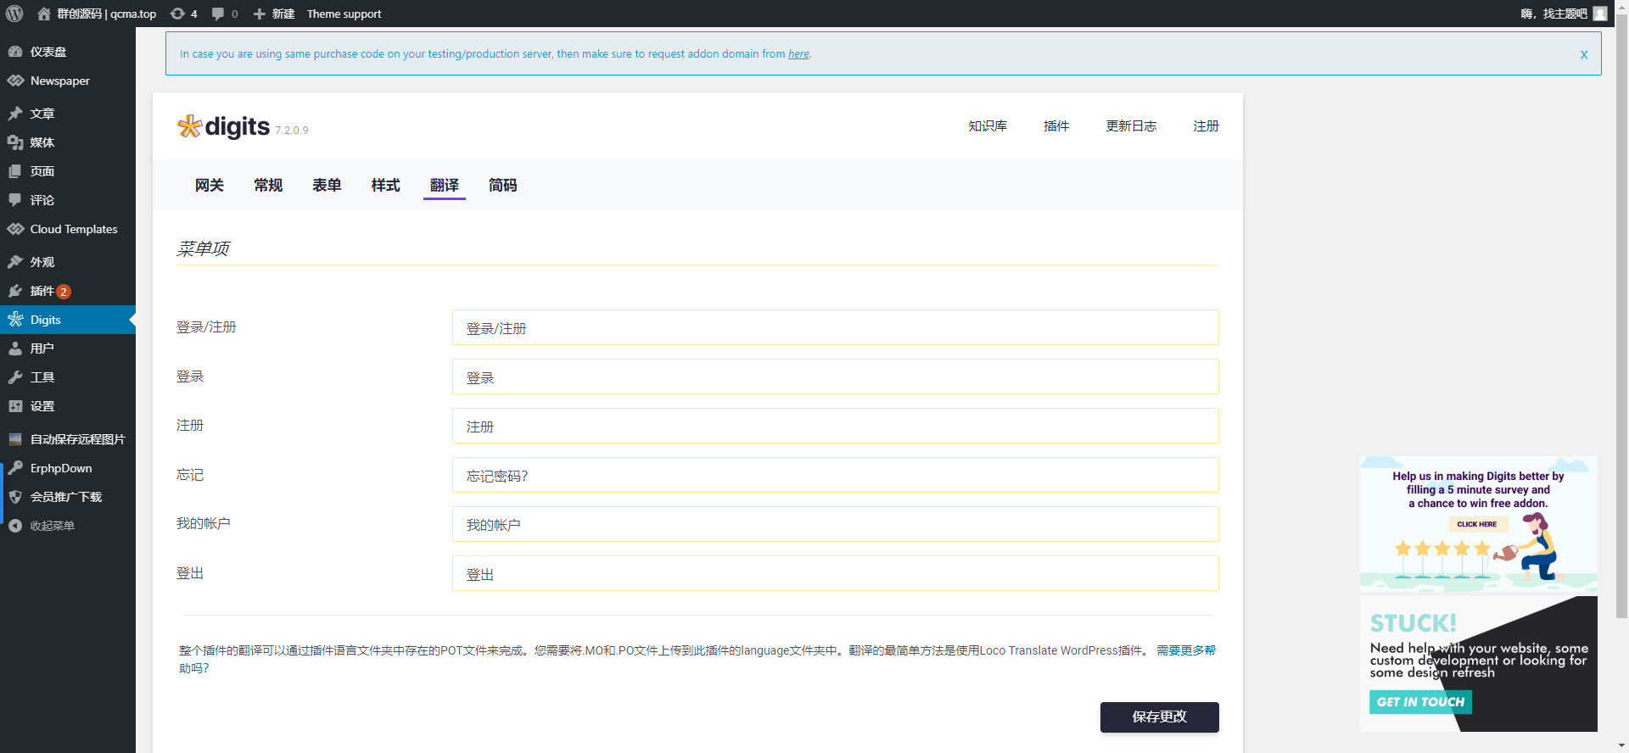The image size is (1629, 753).
Task: Open the 样式 tab
Action: click(x=385, y=185)
